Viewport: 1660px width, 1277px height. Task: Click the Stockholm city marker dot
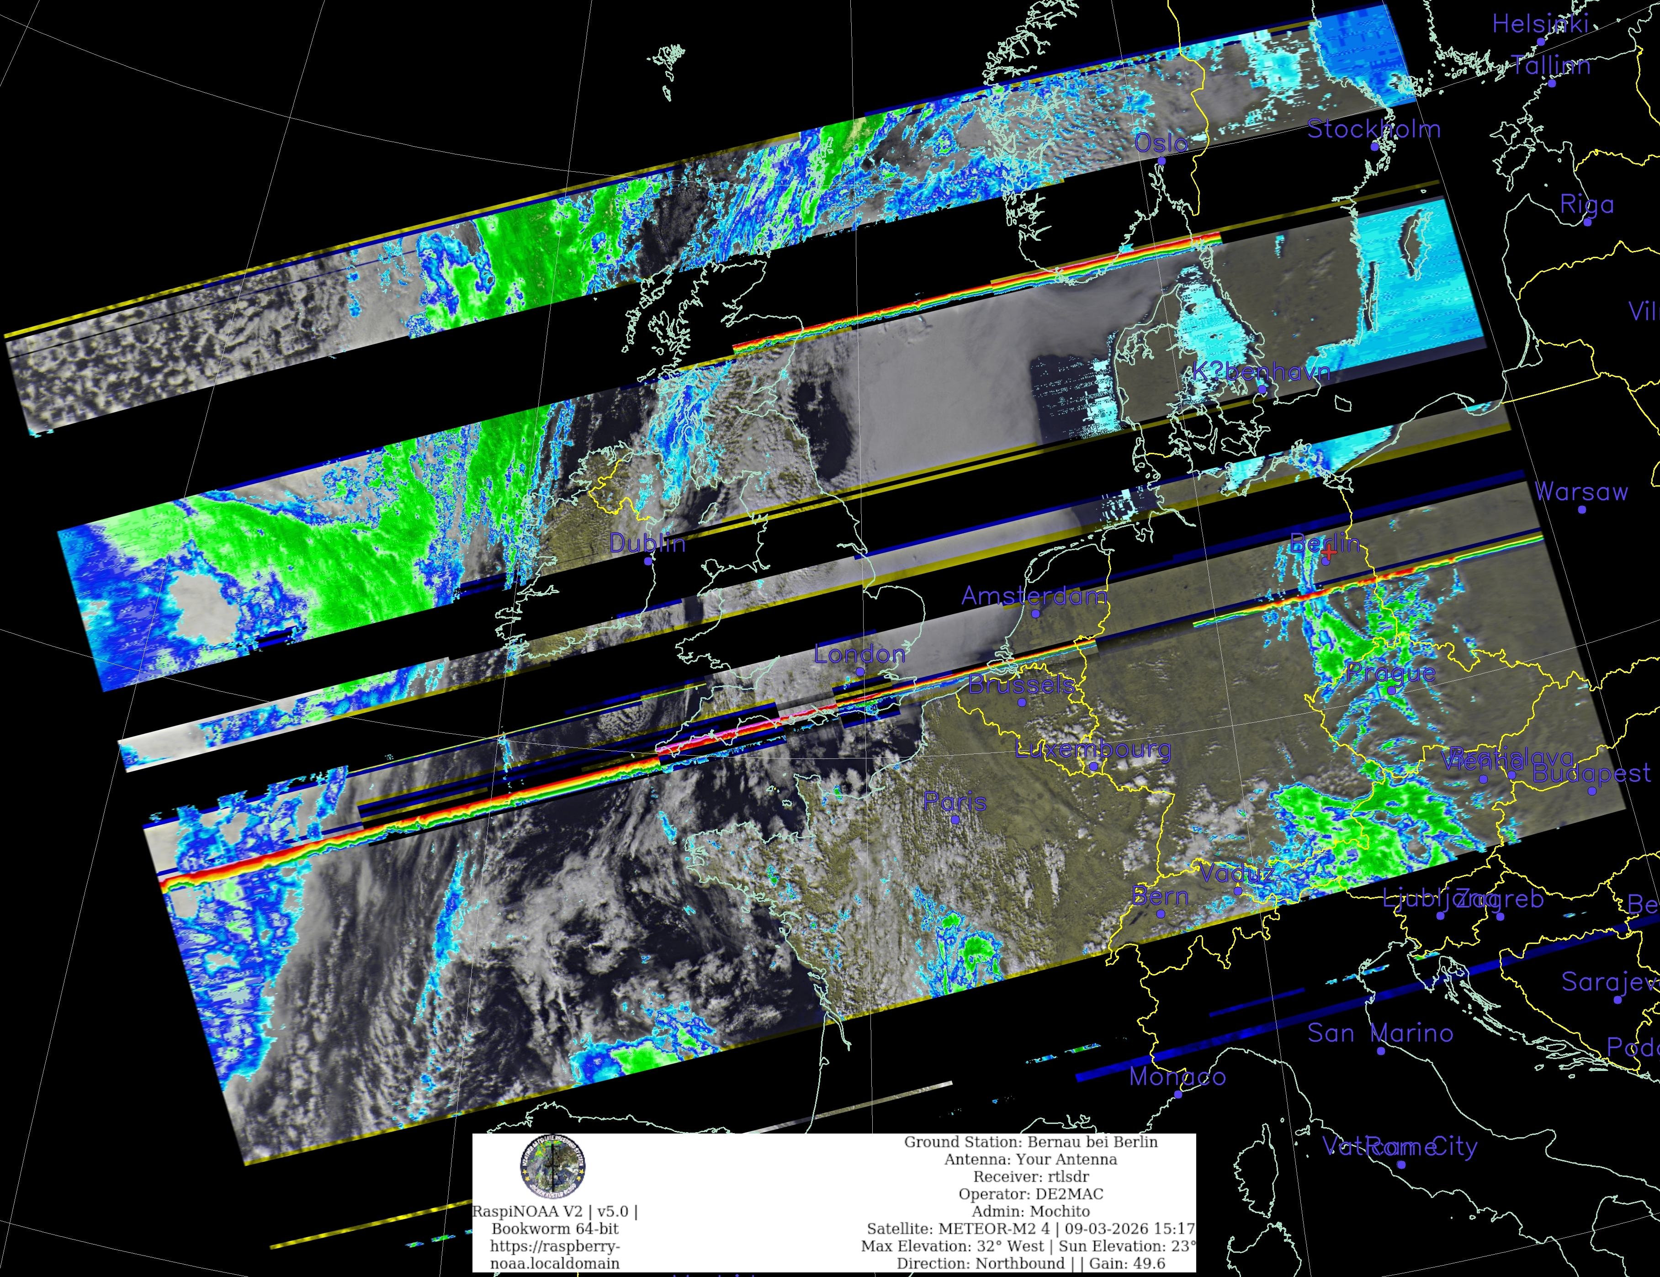pyautogui.click(x=1374, y=147)
